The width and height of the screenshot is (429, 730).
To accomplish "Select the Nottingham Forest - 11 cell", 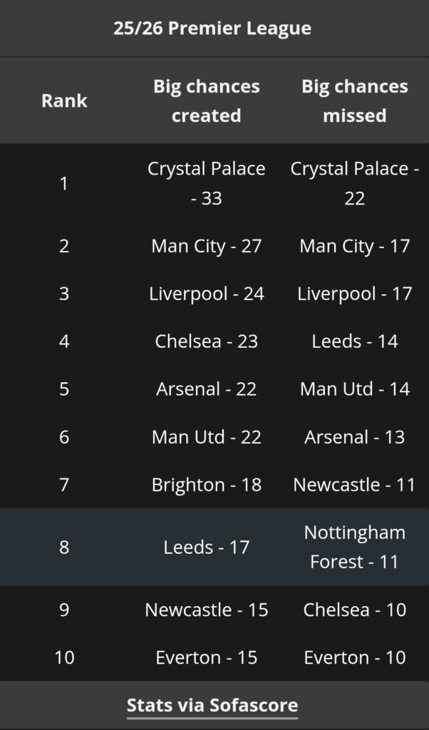I will pos(354,547).
